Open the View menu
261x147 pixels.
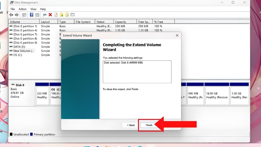33,9
